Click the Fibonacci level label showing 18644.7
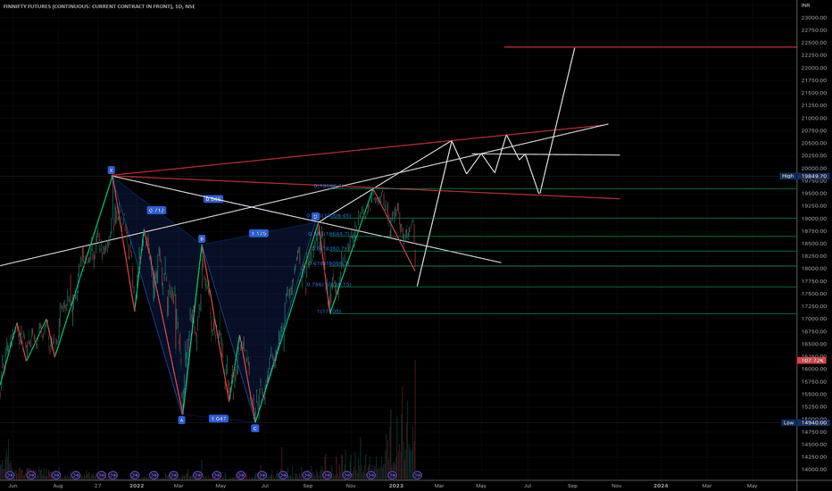Screen dimensions: 832x491 coord(329,234)
